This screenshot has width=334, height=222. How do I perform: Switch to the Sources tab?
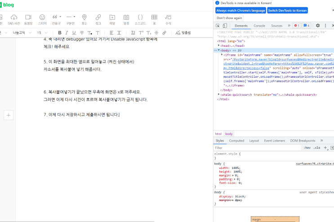point(277,26)
